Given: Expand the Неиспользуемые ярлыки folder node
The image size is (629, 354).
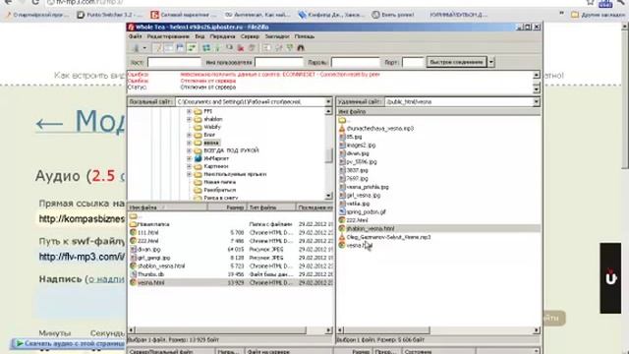Looking at the screenshot, I should (x=189, y=174).
